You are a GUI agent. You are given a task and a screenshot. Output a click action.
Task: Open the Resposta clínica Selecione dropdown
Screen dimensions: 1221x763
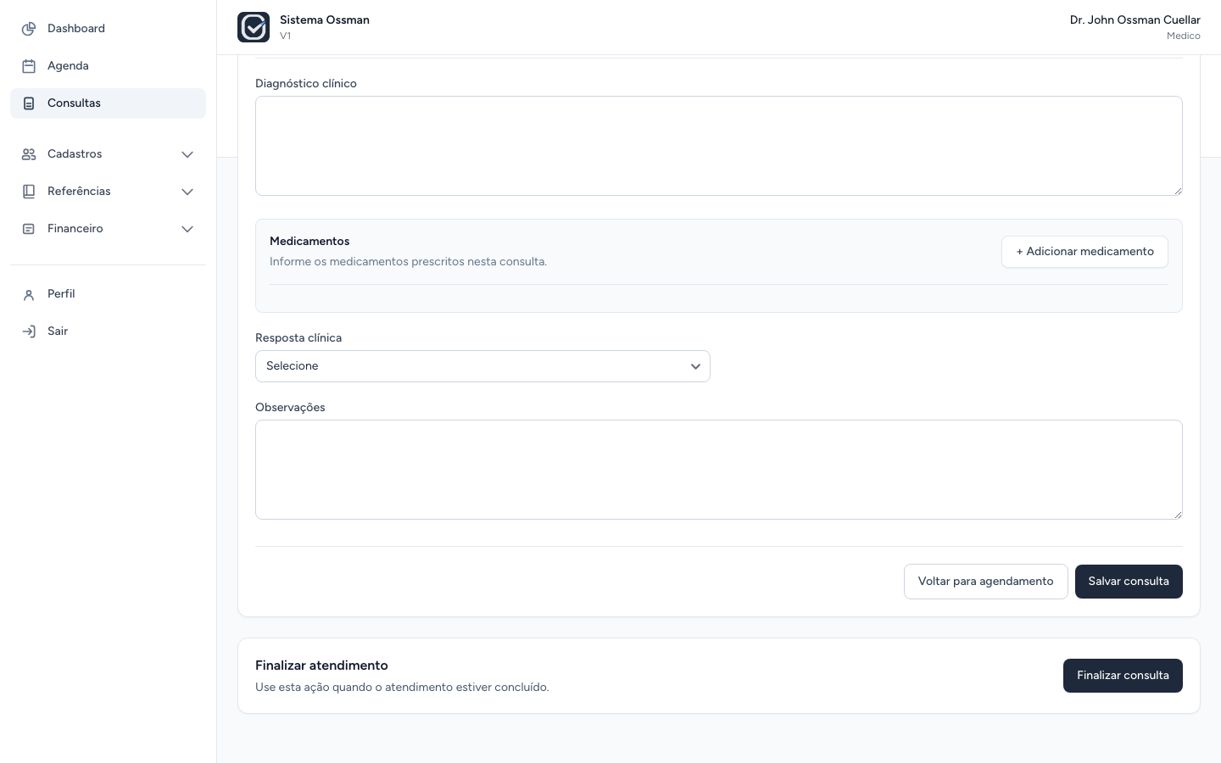click(x=482, y=366)
